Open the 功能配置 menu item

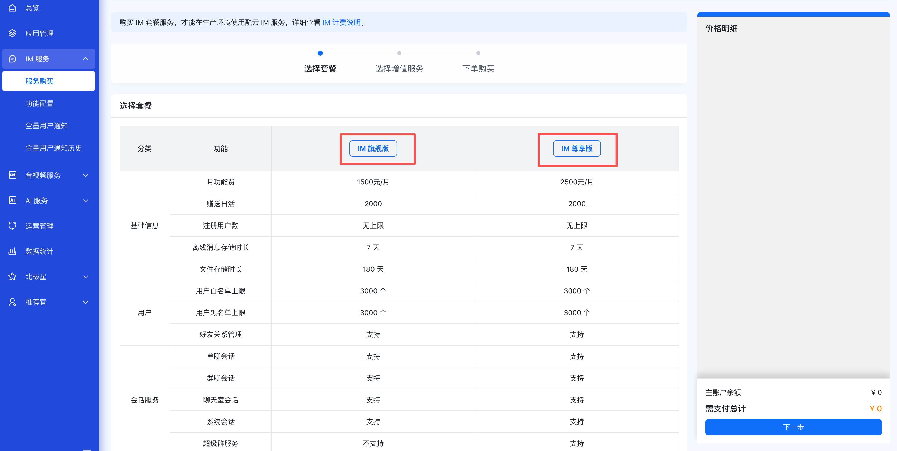pos(39,103)
